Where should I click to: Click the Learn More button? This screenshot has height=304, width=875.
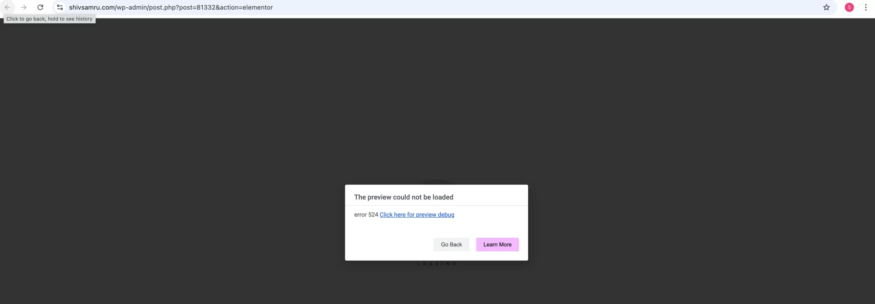pos(497,245)
